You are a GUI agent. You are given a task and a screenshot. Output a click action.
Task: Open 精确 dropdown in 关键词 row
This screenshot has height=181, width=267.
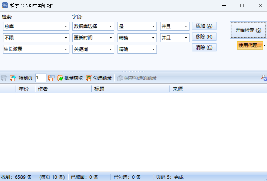click(x=153, y=49)
